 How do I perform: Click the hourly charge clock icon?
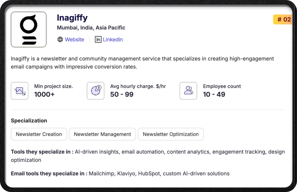click(x=96, y=91)
